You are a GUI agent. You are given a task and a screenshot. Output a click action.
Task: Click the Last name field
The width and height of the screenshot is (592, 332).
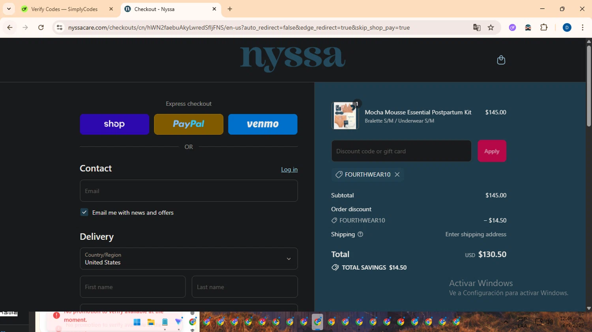click(245, 287)
